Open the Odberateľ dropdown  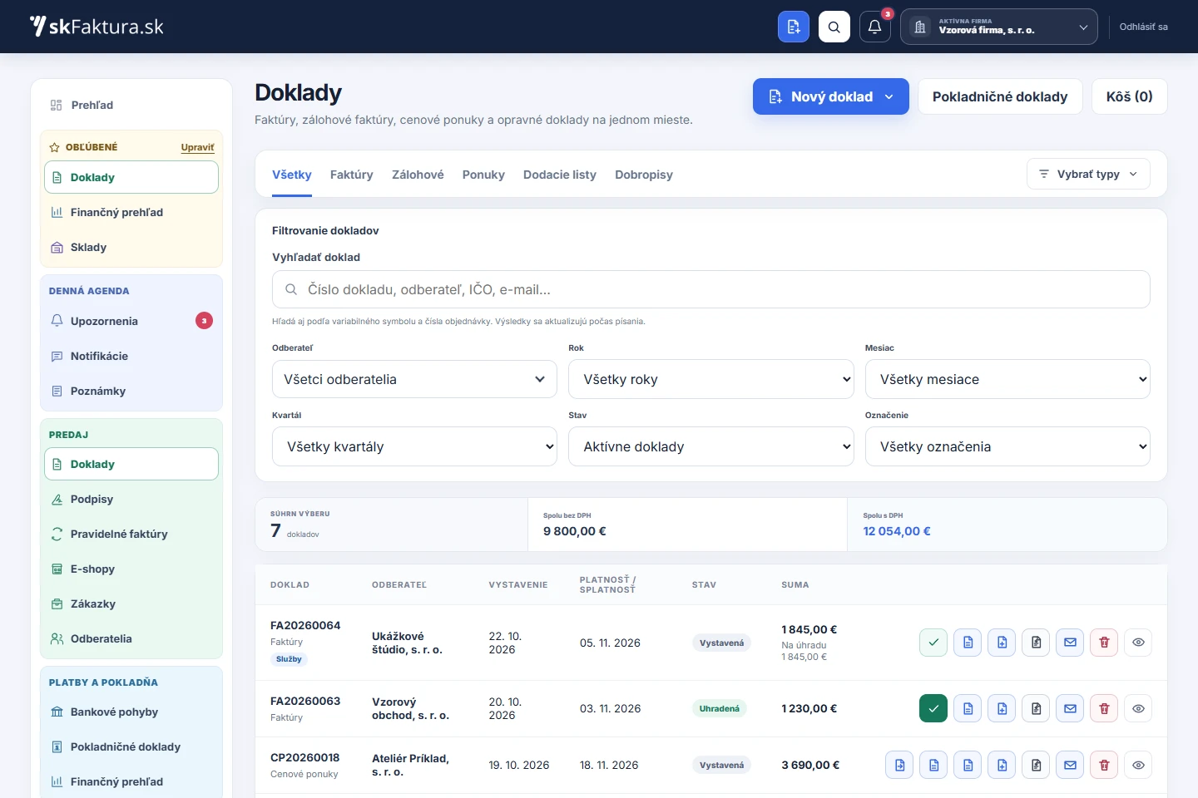(414, 379)
